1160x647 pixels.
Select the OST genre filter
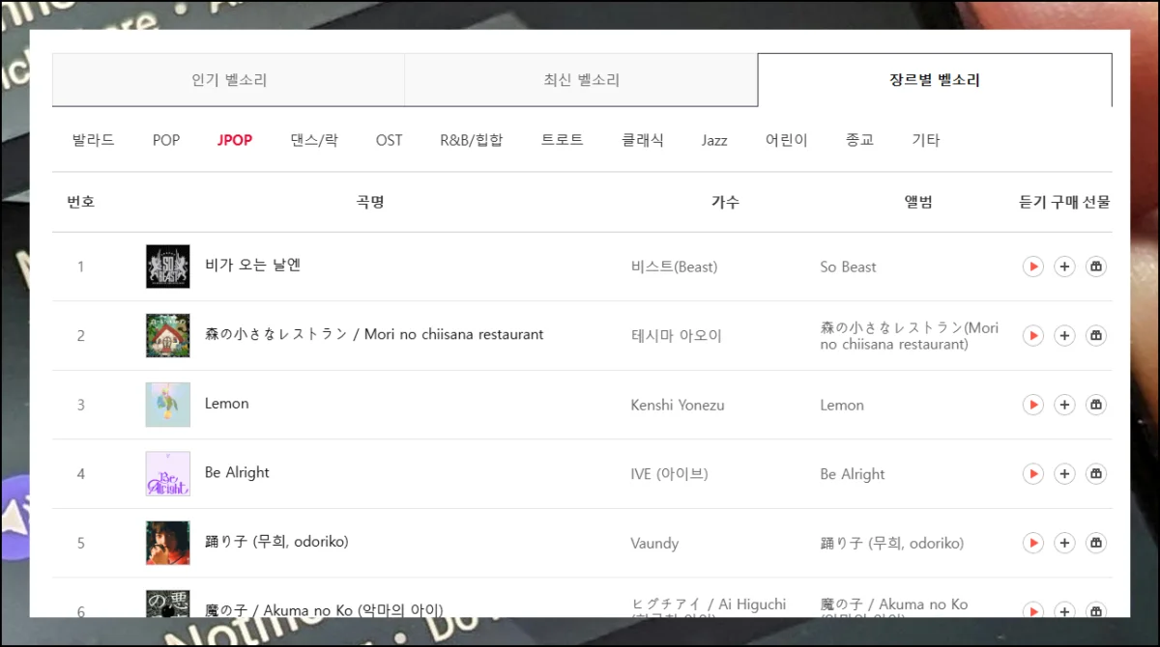click(x=389, y=140)
